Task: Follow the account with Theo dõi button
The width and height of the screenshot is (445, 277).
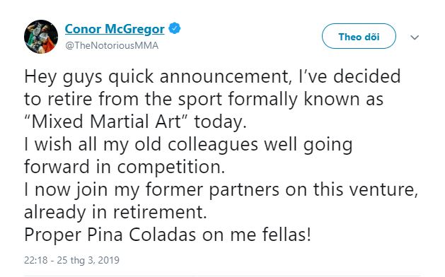Action: click(359, 36)
